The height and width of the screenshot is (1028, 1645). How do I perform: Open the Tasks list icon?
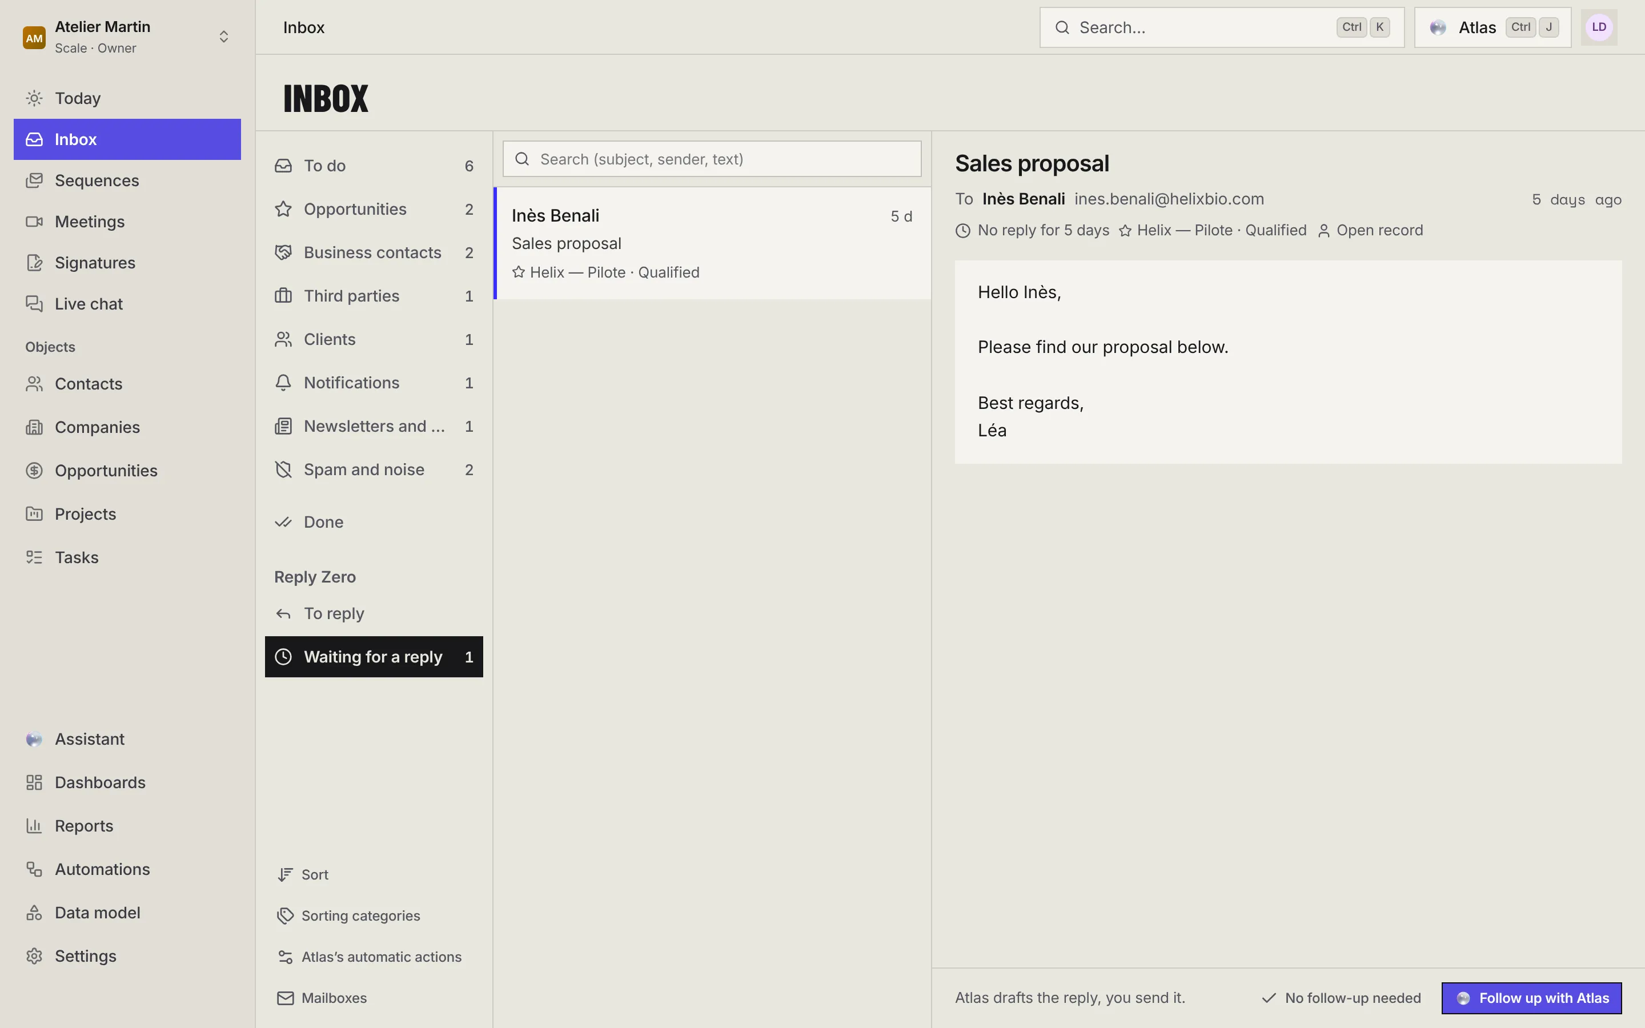[34, 557]
